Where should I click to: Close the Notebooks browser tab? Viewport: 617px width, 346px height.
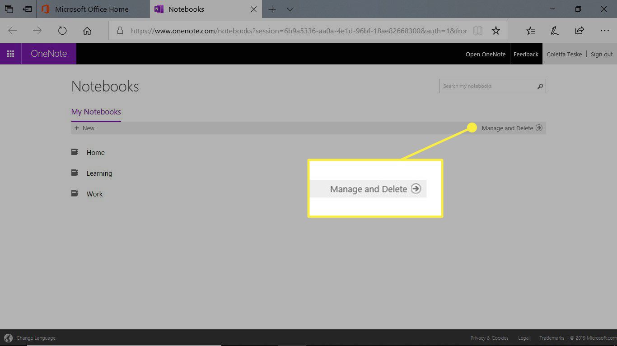[x=254, y=9]
